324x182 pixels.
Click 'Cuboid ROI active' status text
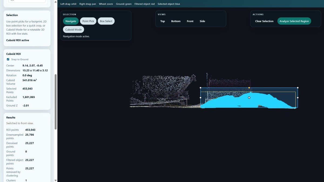[x=18, y=40]
